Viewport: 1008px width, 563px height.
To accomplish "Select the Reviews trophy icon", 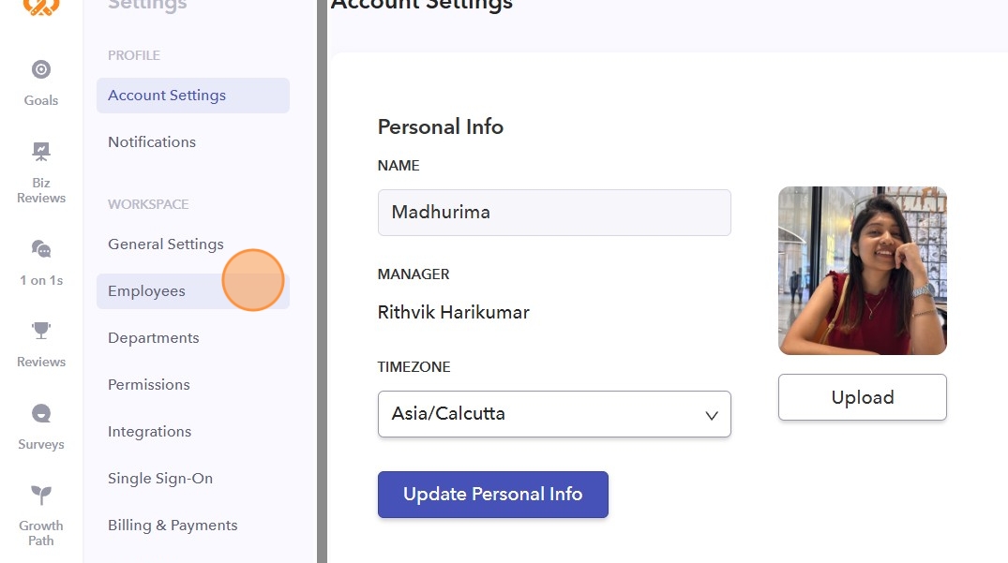I will 41,331.
